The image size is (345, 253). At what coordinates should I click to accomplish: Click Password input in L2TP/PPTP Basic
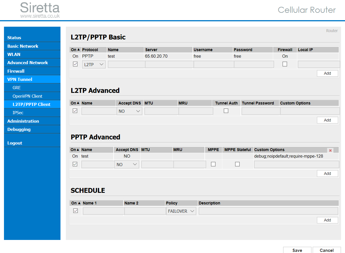(x=254, y=64)
